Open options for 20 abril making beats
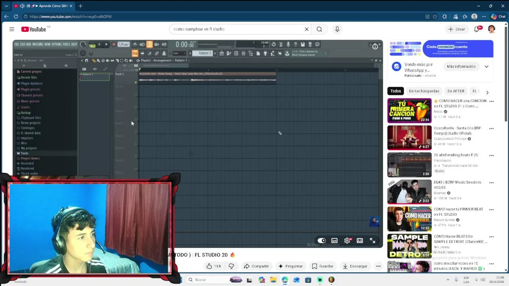 coord(492,155)
